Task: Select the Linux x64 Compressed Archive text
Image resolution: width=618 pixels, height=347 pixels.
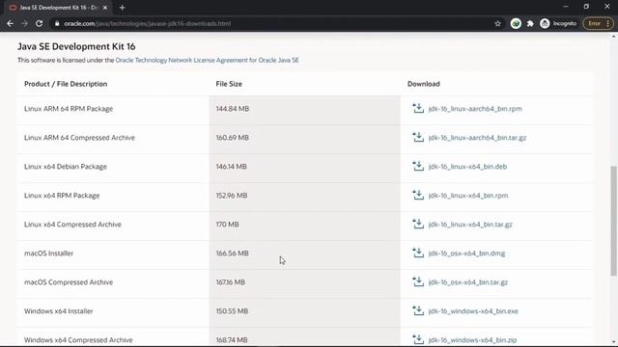Action: click(x=73, y=225)
